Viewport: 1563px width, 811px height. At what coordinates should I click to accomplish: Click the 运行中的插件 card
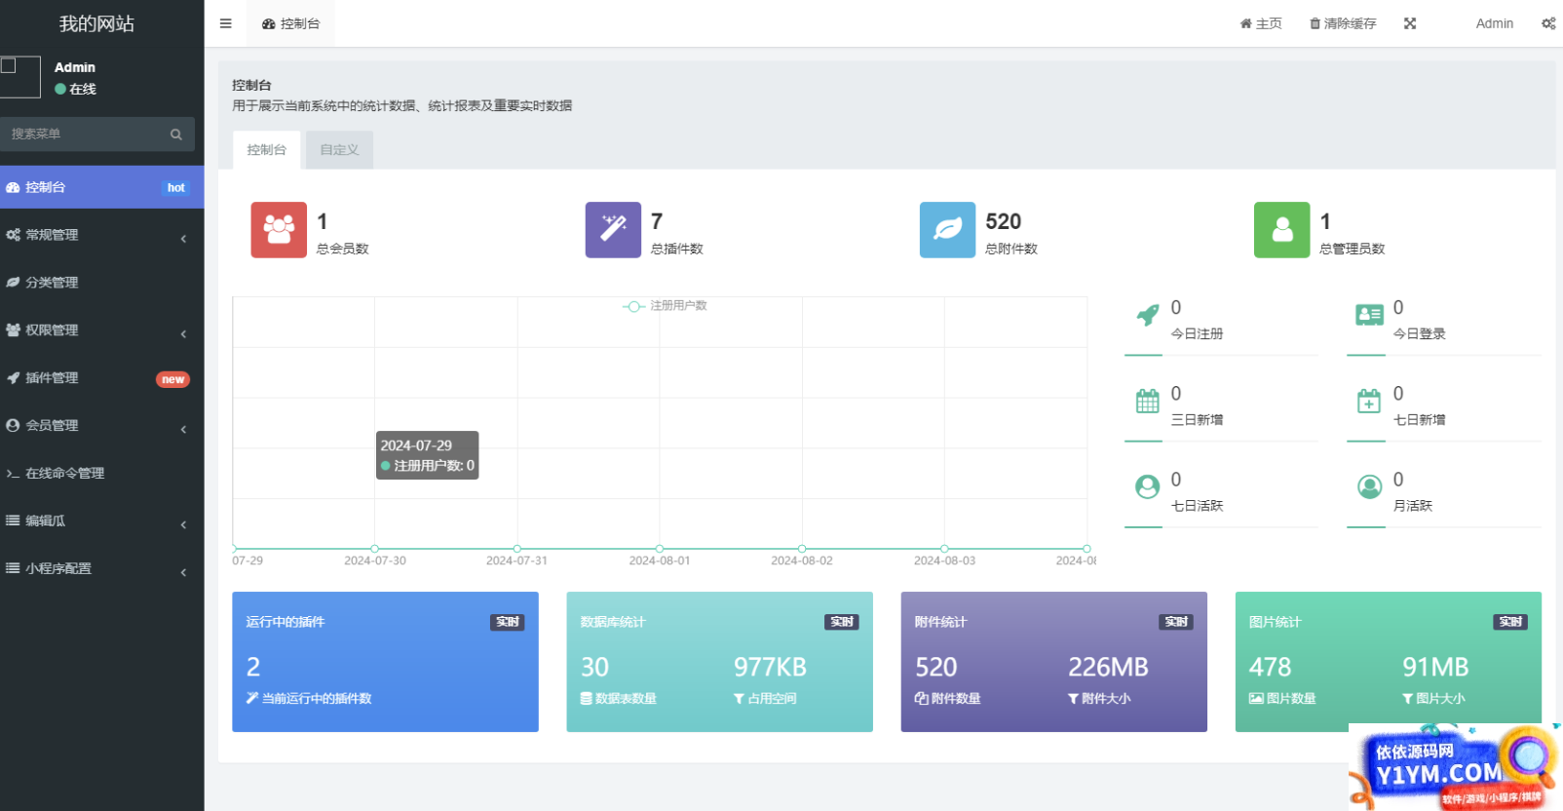click(x=385, y=662)
